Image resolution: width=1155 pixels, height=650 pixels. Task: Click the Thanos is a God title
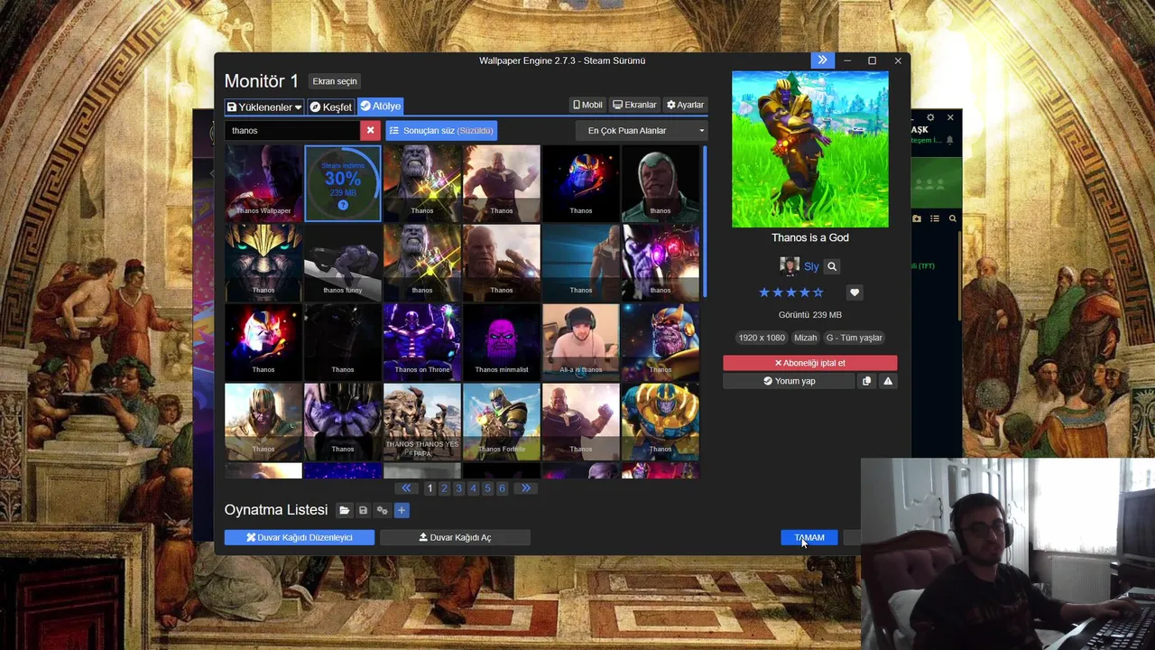810,237
